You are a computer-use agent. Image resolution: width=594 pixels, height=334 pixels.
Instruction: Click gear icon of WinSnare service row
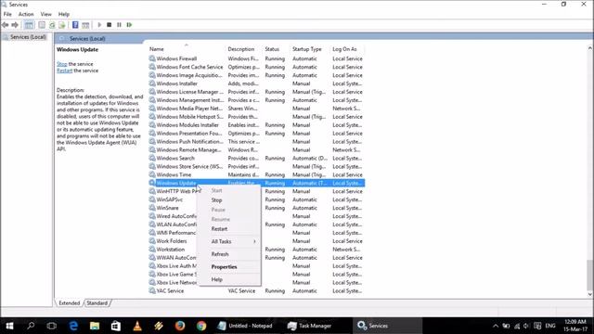pyautogui.click(x=152, y=208)
